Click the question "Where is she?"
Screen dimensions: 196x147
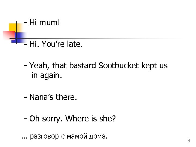click(x=91, y=119)
